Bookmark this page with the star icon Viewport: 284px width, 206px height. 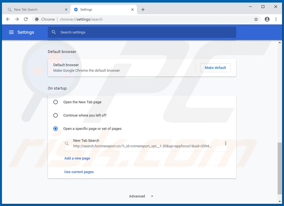pos(256,19)
